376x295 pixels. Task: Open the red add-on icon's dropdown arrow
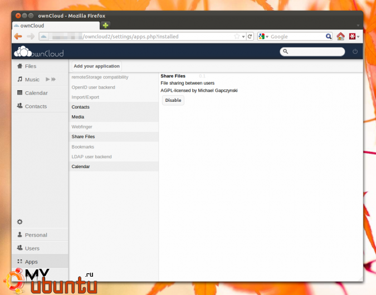pos(358,37)
